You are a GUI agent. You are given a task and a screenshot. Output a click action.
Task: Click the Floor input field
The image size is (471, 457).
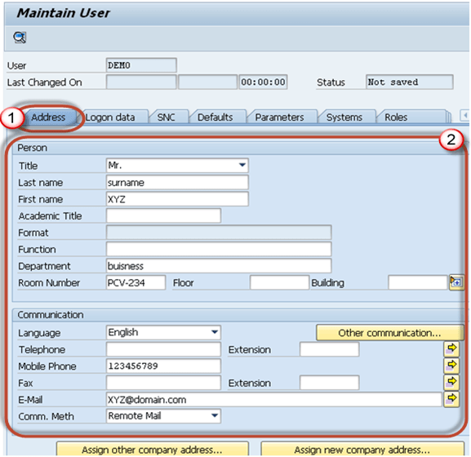click(279, 282)
